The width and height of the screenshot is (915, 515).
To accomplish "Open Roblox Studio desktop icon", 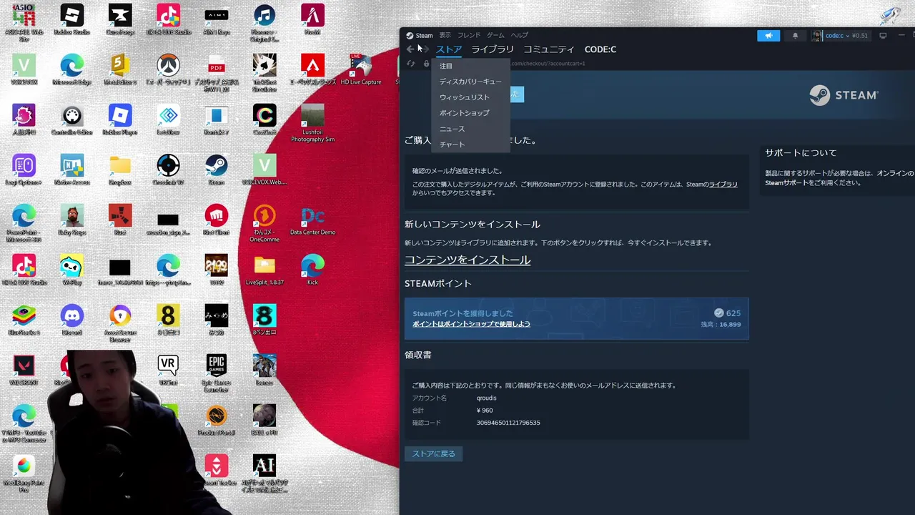I will (71, 21).
